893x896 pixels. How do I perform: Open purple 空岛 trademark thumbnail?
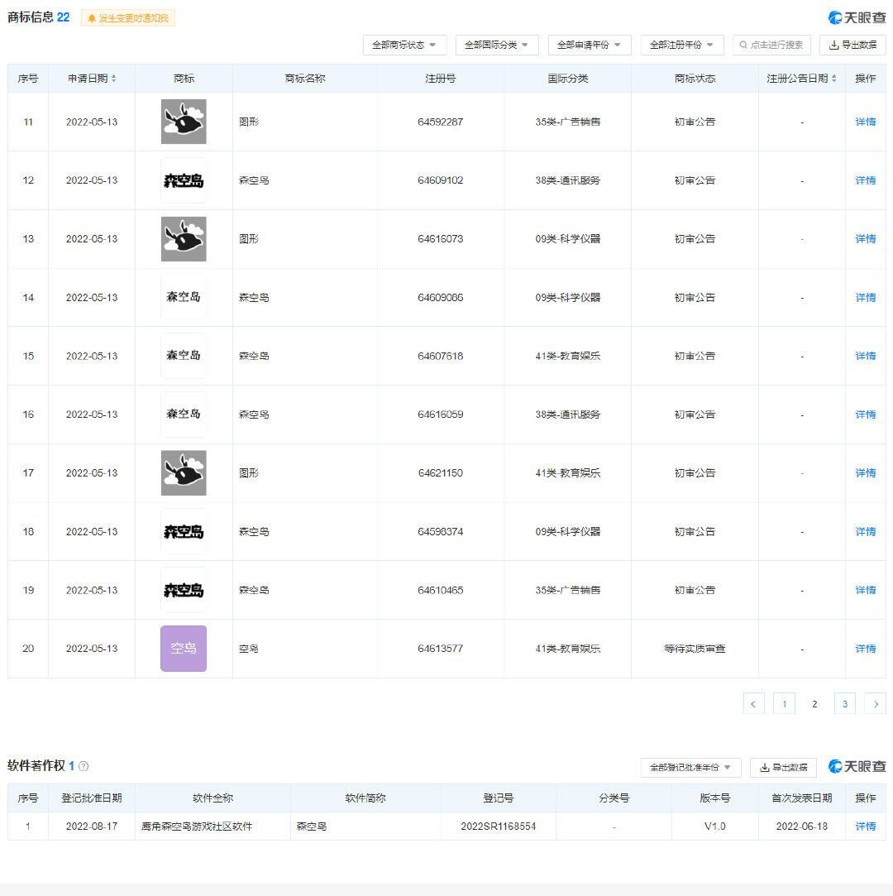(x=184, y=649)
